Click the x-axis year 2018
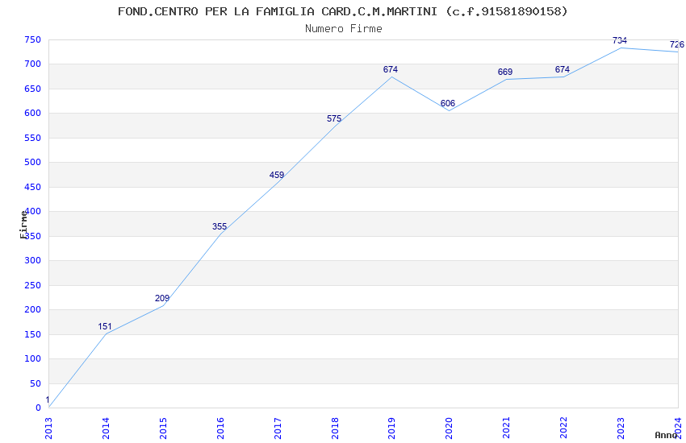 coord(335,429)
